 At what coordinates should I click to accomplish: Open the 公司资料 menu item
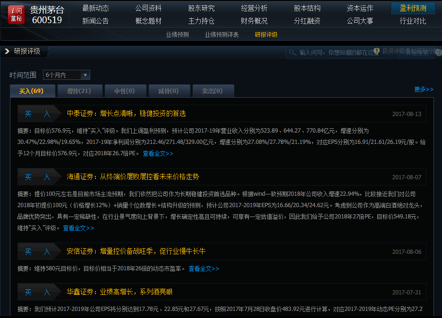pyautogui.click(x=148, y=8)
